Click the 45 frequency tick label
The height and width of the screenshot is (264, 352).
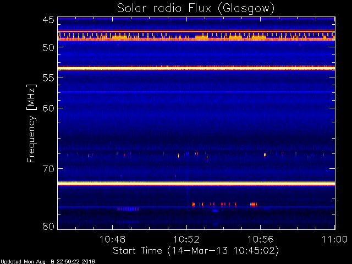pyautogui.click(x=48, y=20)
